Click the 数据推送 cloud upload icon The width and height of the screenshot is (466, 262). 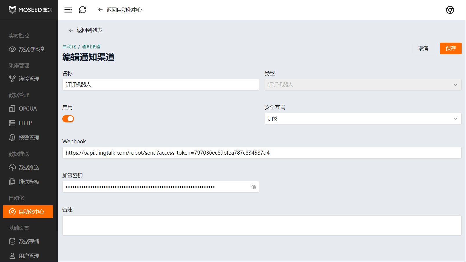coord(12,167)
